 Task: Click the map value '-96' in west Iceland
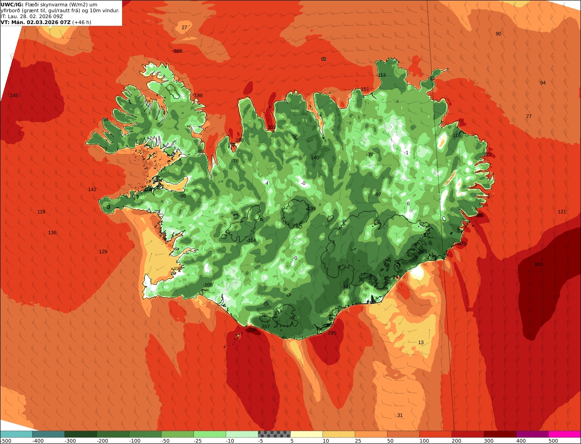182,196
